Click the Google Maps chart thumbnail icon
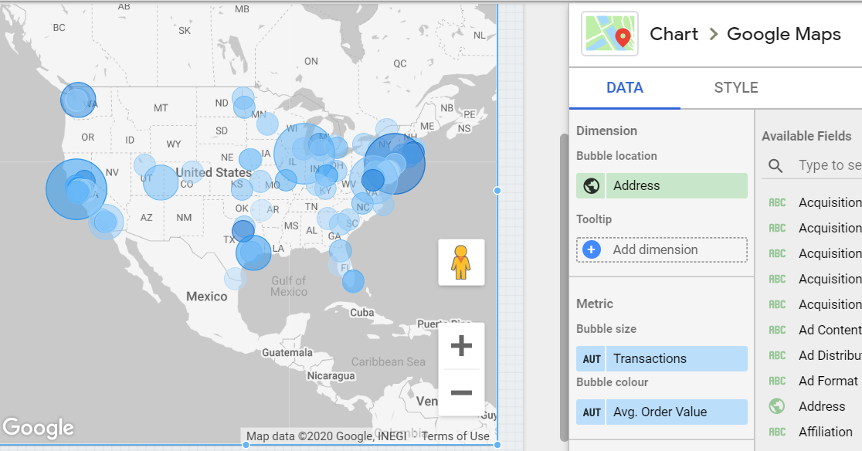Screen dimensions: 862x451 click(609, 34)
